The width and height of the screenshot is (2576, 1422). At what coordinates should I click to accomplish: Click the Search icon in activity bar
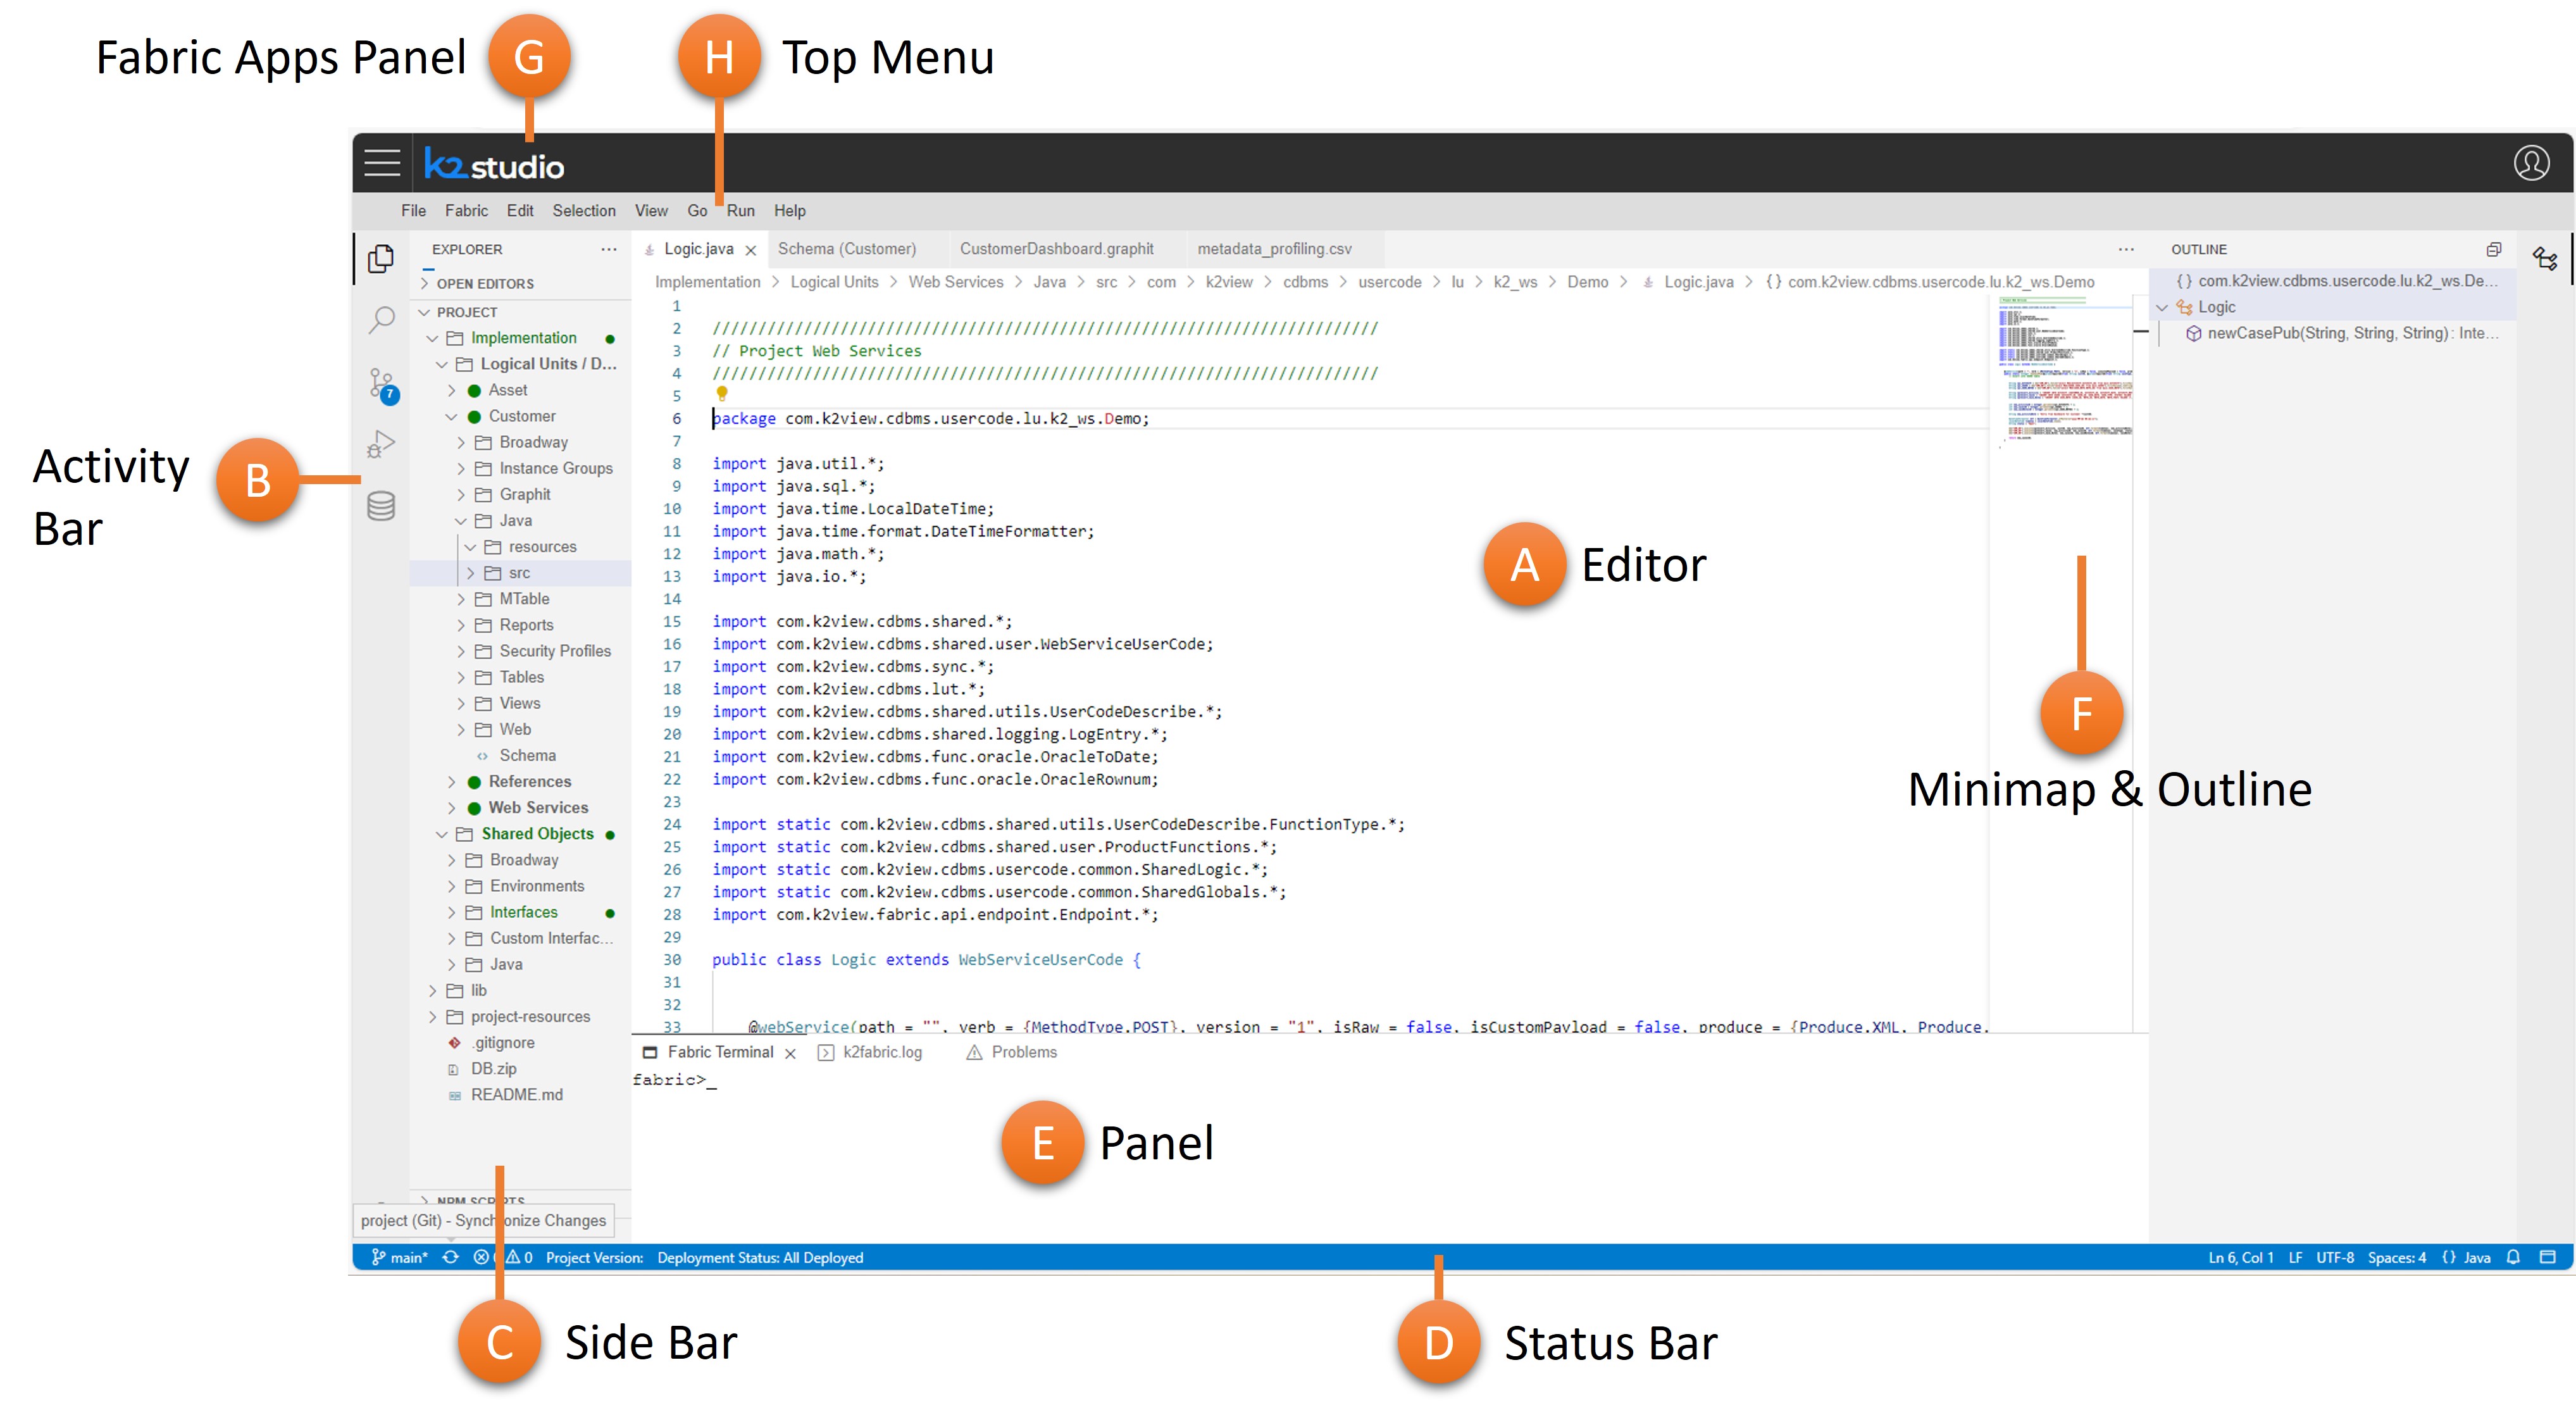point(381,320)
